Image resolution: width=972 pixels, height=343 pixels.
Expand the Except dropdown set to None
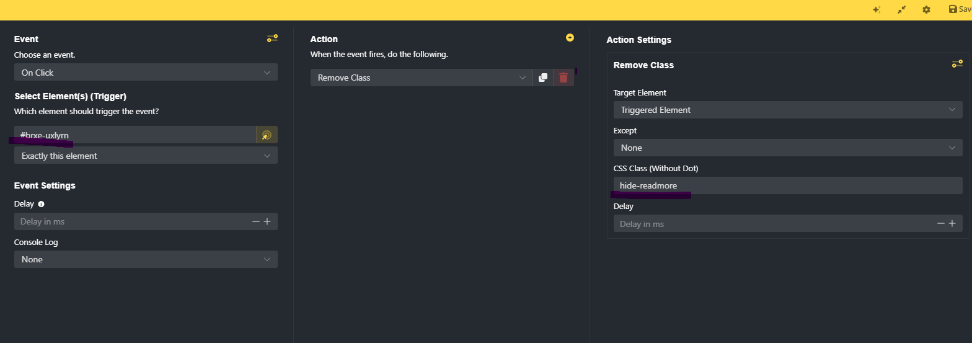[788, 148]
